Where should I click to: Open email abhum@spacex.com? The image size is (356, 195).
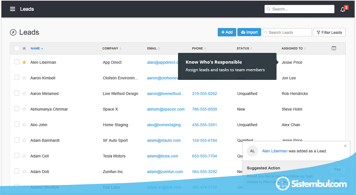(166, 109)
